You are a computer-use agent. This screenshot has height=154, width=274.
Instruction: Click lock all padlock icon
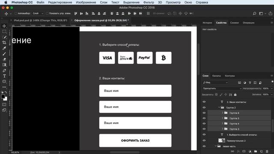235,95
